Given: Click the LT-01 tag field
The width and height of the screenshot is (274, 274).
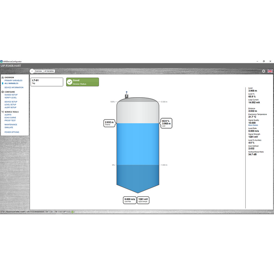Looking at the screenshot, I should coord(47,82).
